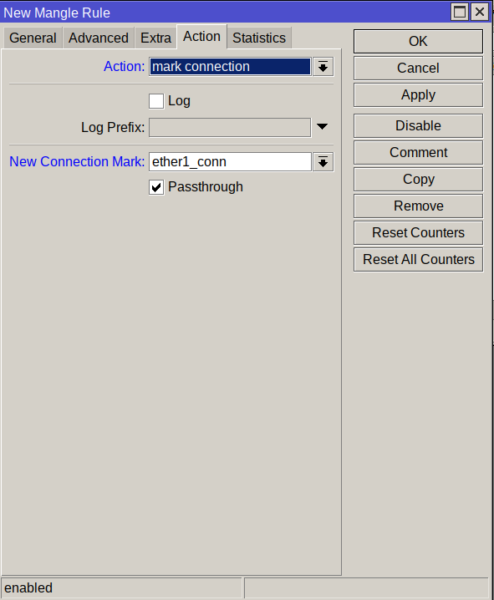Focus the ether1_conn connection mark field

pyautogui.click(x=230, y=162)
